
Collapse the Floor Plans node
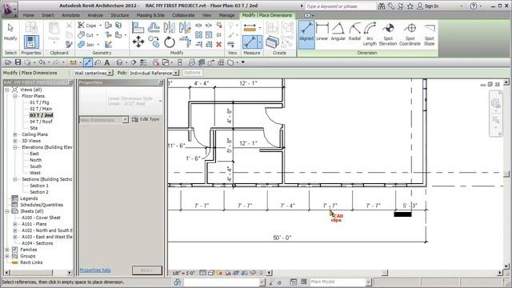15,96
